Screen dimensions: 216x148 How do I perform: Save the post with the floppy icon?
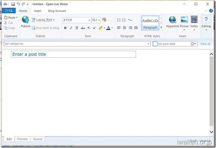(x=13, y=4)
